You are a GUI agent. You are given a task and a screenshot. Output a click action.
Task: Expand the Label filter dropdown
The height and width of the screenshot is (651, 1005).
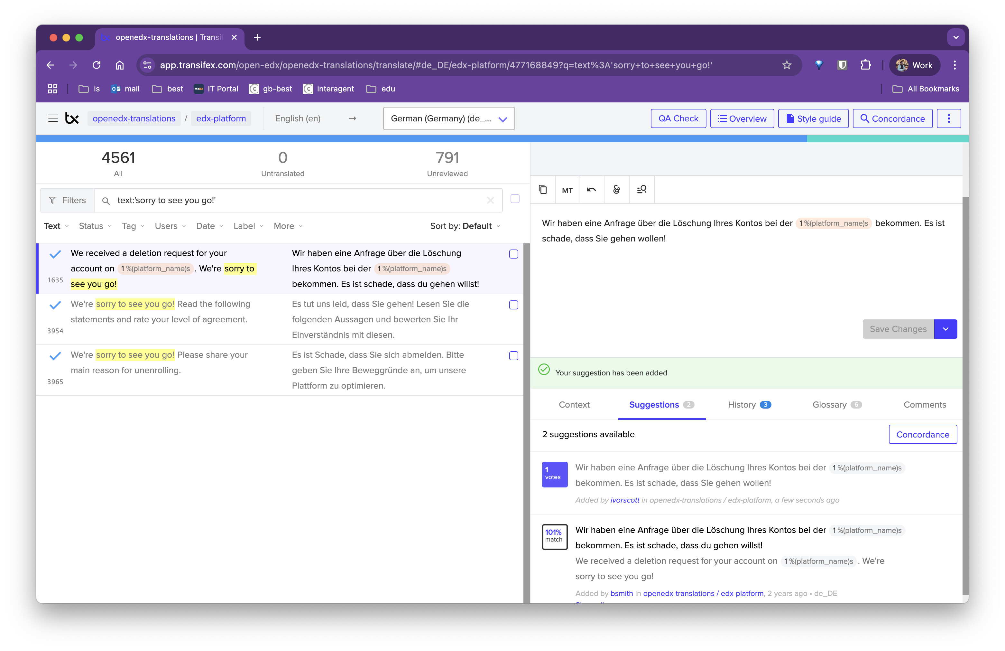[248, 226]
